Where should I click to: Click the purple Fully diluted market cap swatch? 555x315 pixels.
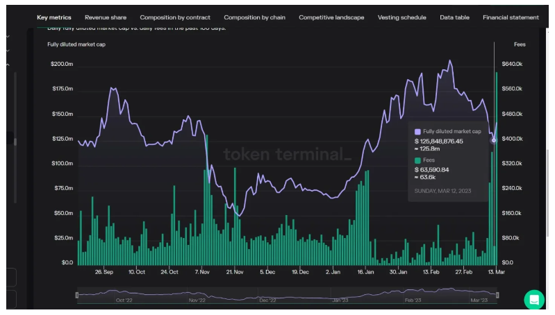pyautogui.click(x=417, y=132)
